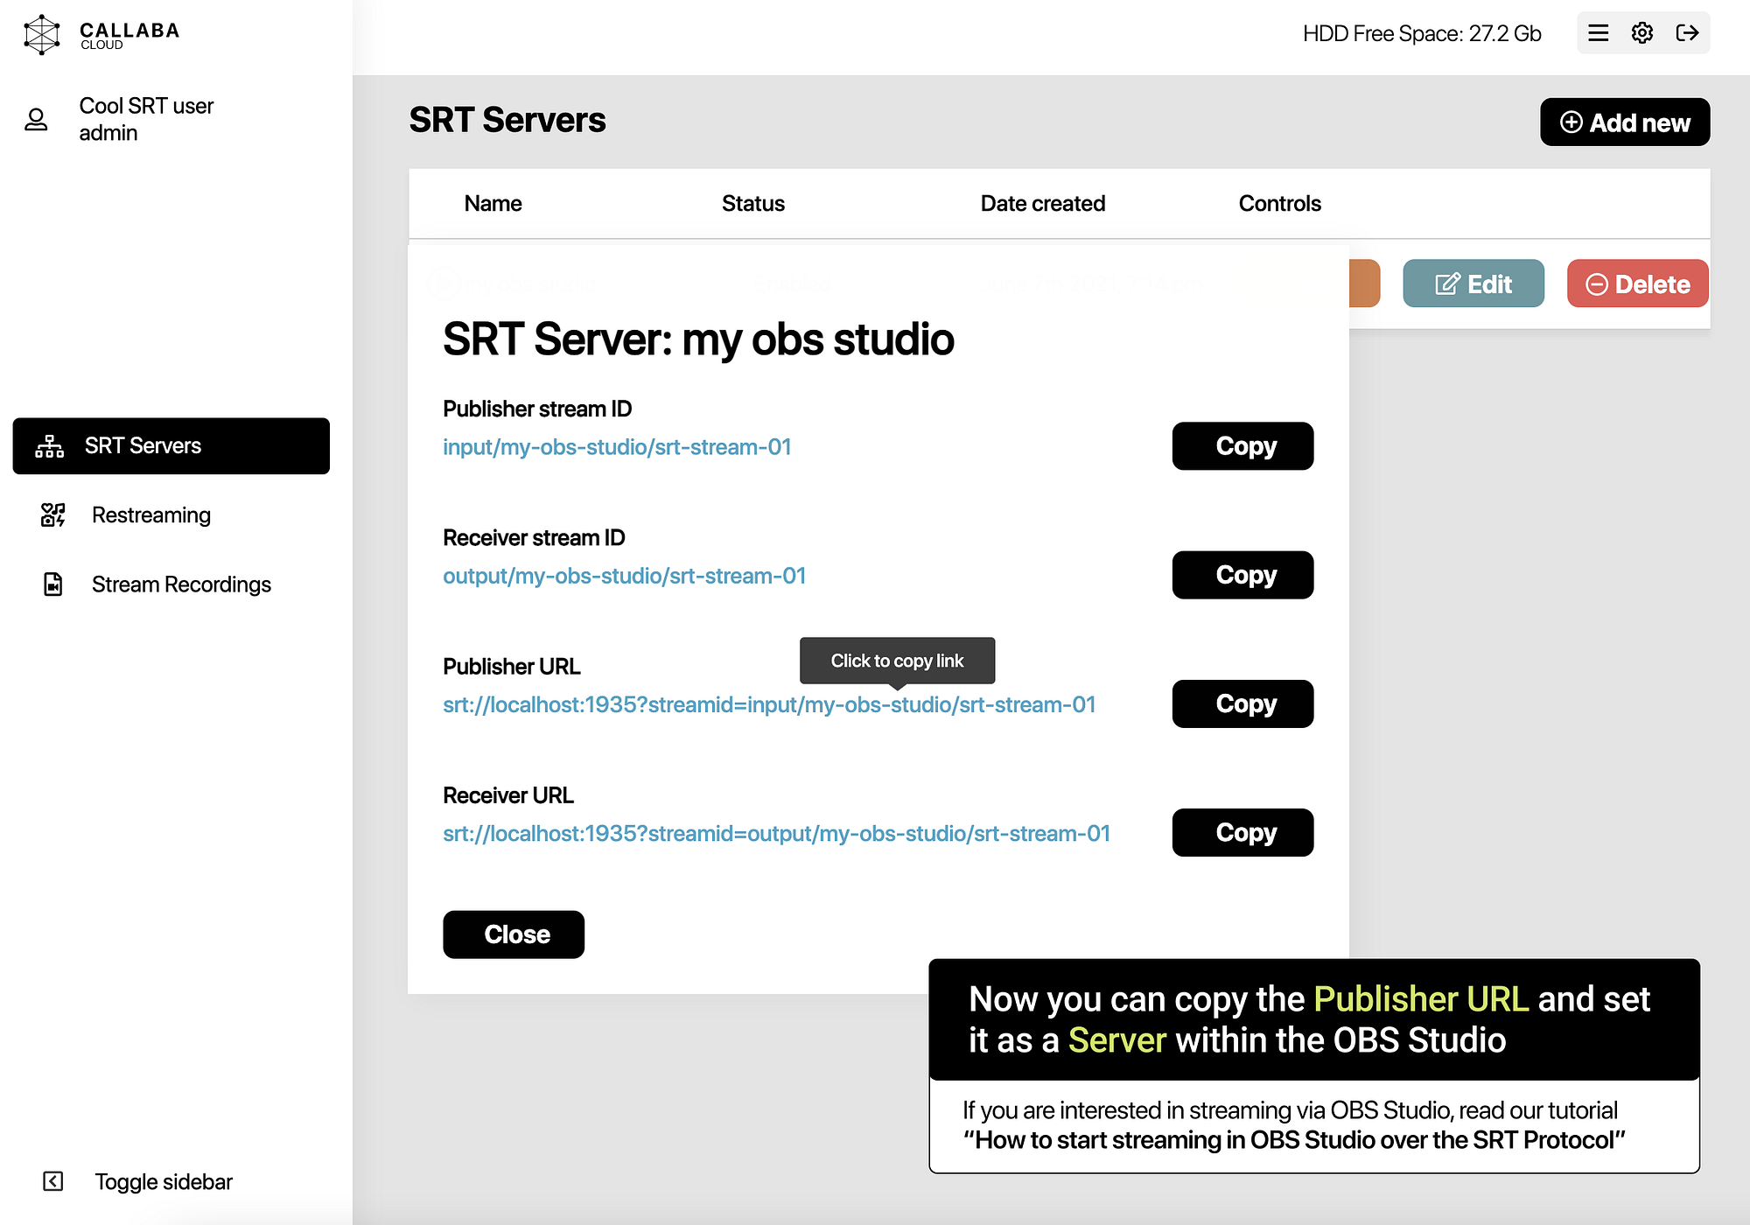1750x1225 pixels.
Task: Open Stream Recordings in the sidebar
Action: [x=181, y=584]
